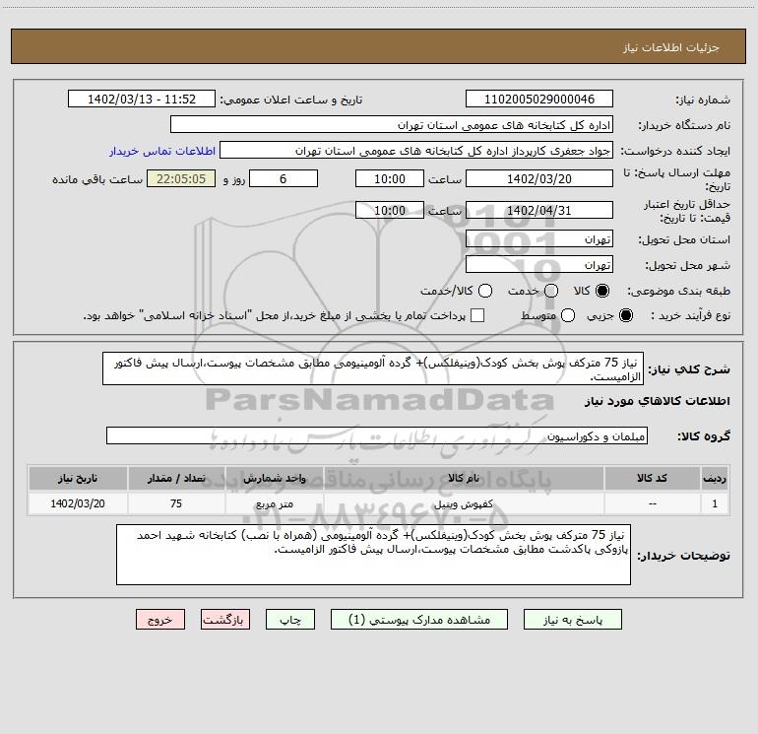Click the نام کالا column header
Viewport: 758px width, 734px height.
point(464,479)
